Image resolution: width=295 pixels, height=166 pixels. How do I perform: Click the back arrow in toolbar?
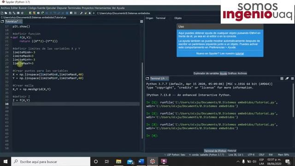[x=90, y=13]
